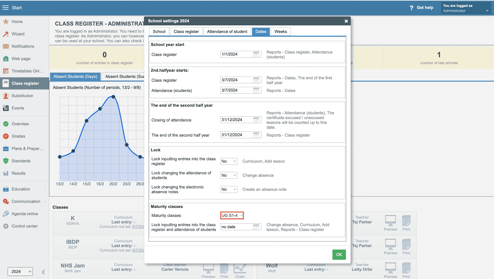The height and width of the screenshot is (279, 494).
Task: Select Absent Students (Days) chart tab
Action: 75,77
